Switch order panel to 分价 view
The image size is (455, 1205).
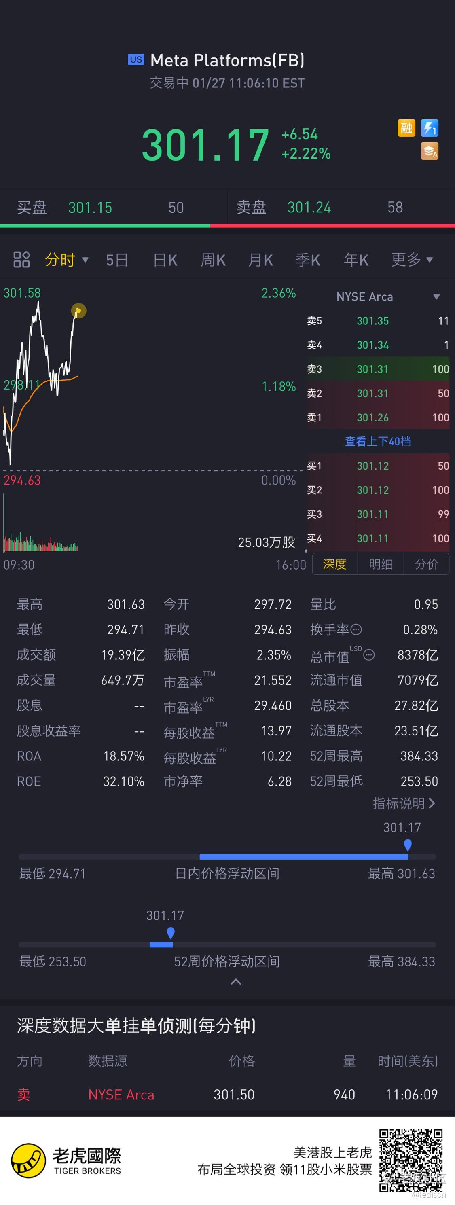point(426,564)
